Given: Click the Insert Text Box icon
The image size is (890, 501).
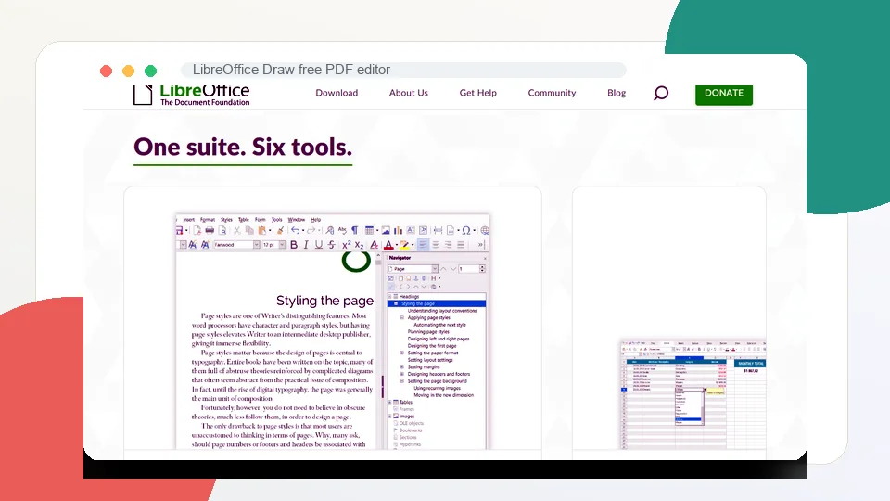Looking at the screenshot, I should click(411, 230).
